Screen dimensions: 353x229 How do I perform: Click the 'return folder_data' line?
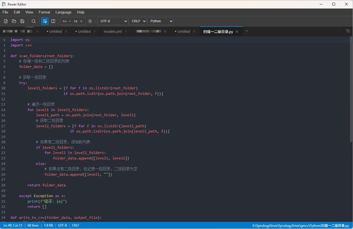[47, 185]
